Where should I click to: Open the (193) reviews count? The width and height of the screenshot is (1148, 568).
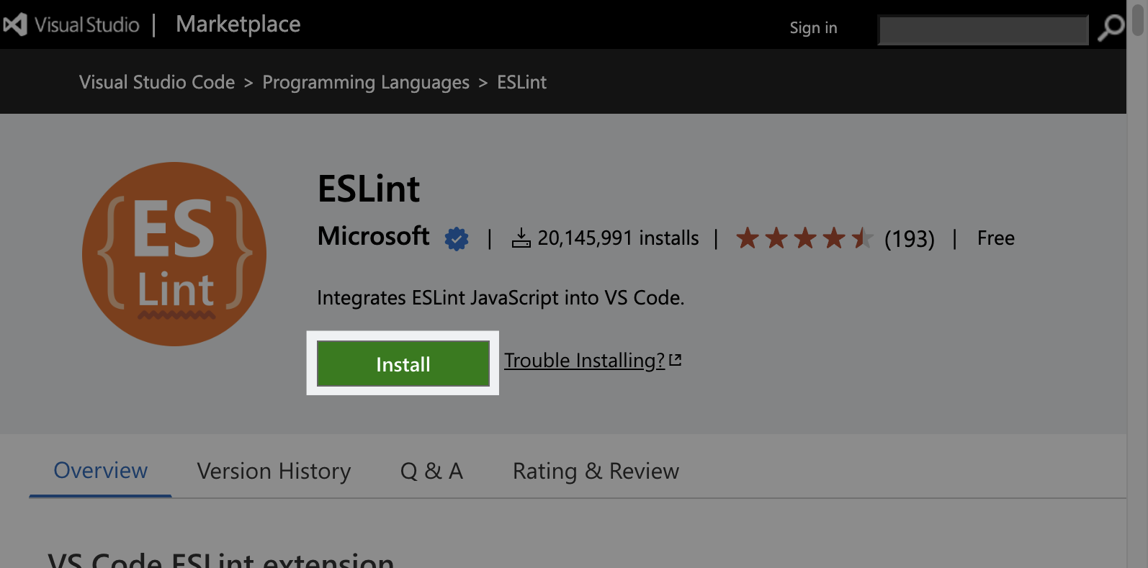point(909,238)
